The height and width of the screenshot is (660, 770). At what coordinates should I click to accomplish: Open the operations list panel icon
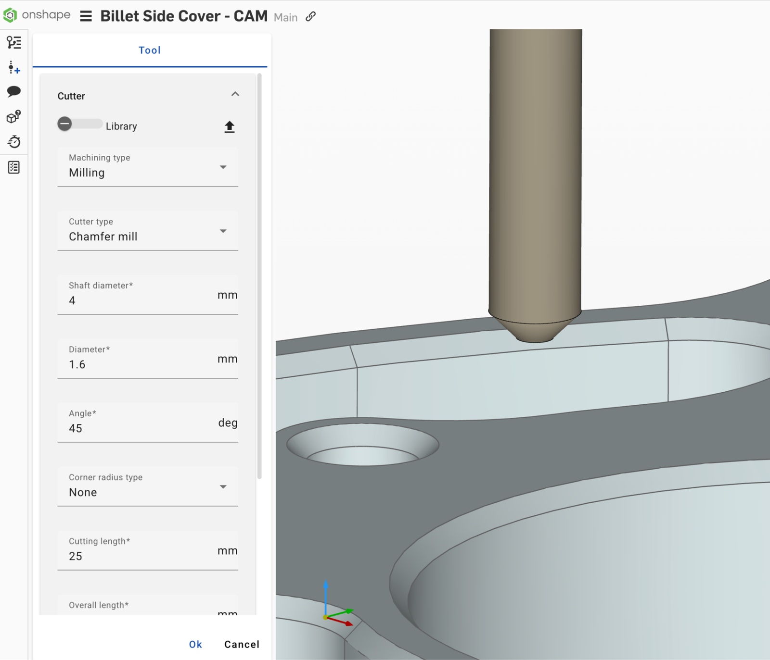pos(14,42)
